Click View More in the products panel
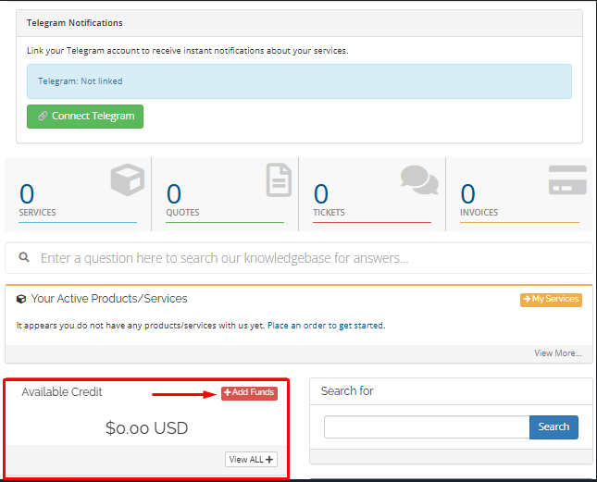The height and width of the screenshot is (482, 597). (557, 353)
